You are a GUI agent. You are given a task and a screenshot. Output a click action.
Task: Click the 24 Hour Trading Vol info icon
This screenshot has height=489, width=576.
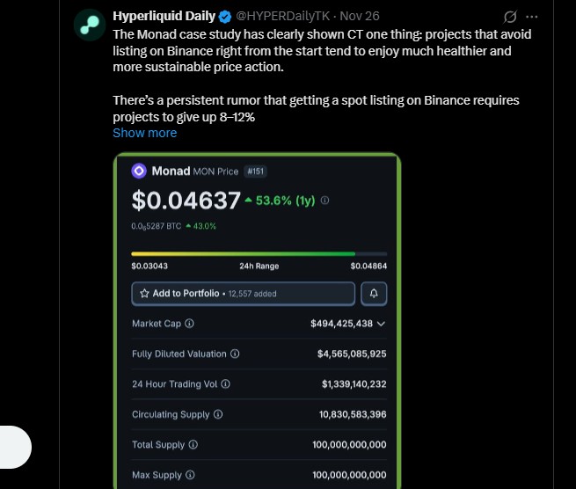226,384
